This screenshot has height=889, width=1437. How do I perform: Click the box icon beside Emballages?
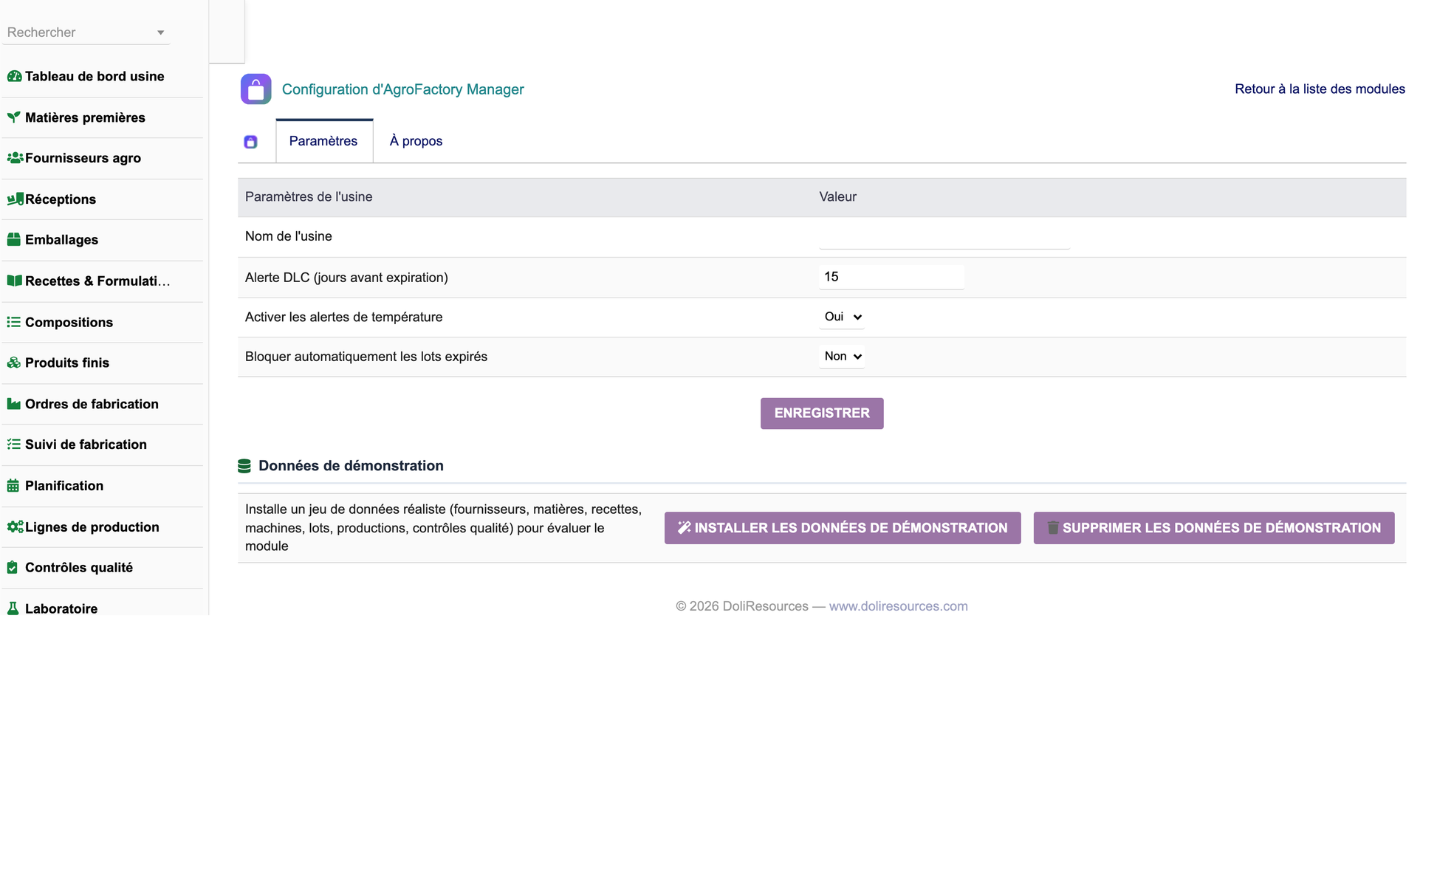point(14,240)
